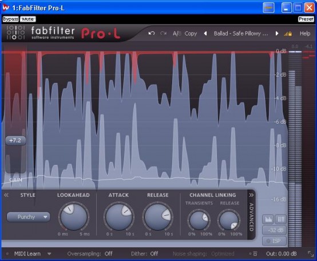Click the Channel Linking Transients knob
Image resolution: width=317 pixels, height=261 pixels.
coord(199,220)
